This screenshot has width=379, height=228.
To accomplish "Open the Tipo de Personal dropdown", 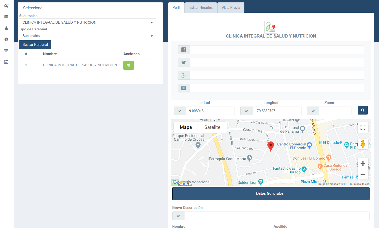I will [88, 36].
